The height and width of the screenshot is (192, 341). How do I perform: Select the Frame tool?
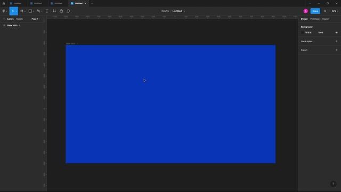coord(22,11)
